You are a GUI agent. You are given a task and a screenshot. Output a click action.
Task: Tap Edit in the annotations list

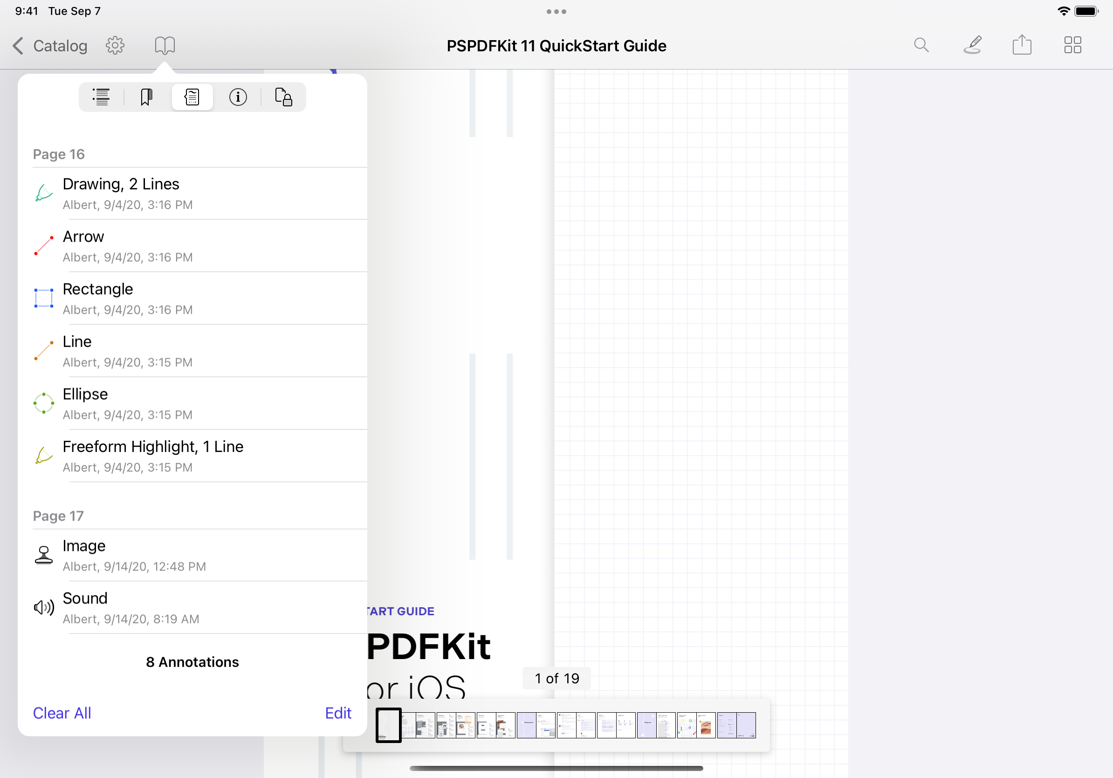click(338, 713)
